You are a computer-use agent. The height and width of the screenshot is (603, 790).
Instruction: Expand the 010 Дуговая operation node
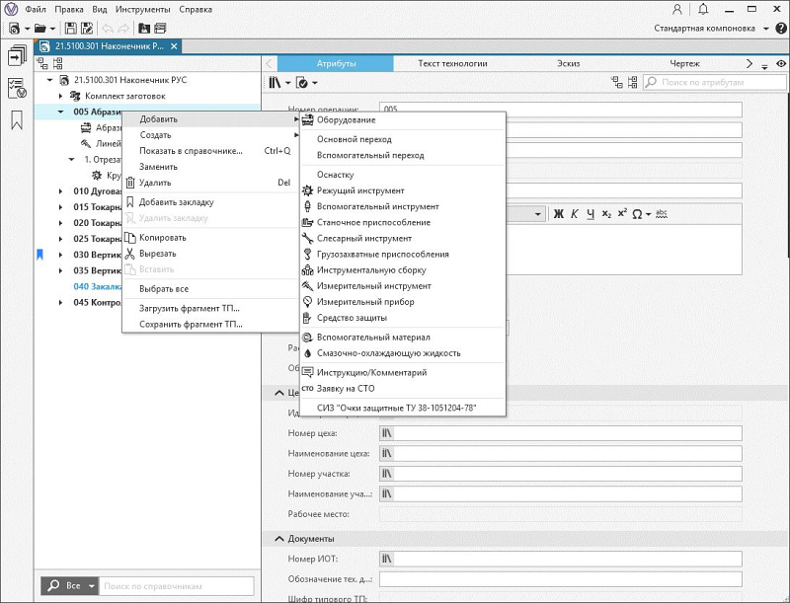[61, 190]
